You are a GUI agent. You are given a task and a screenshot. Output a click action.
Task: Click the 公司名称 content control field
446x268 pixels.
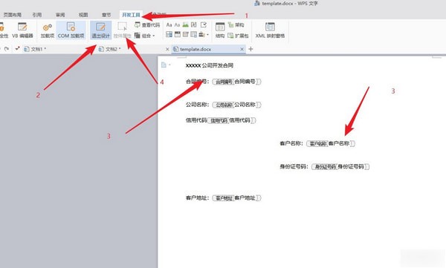click(236, 105)
